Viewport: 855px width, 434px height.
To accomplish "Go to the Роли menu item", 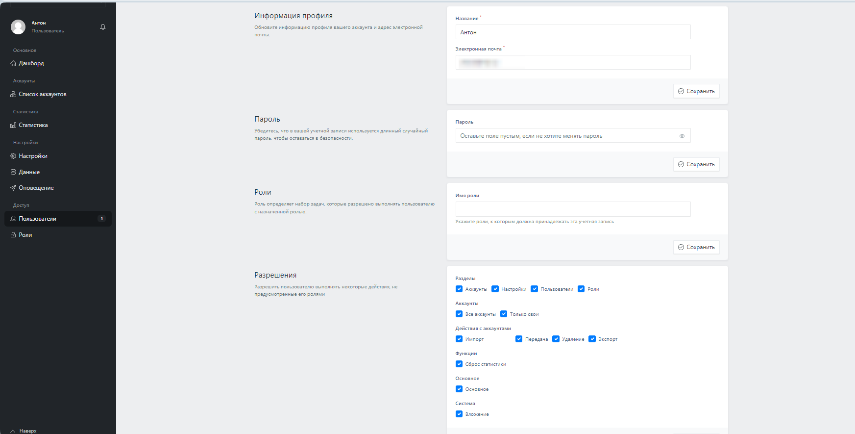I will 25,235.
